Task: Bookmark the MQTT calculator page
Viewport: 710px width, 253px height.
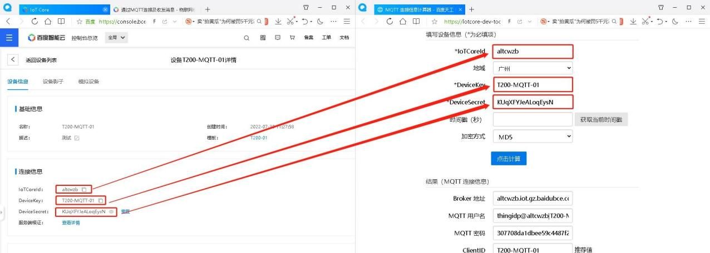Action: 434,21
